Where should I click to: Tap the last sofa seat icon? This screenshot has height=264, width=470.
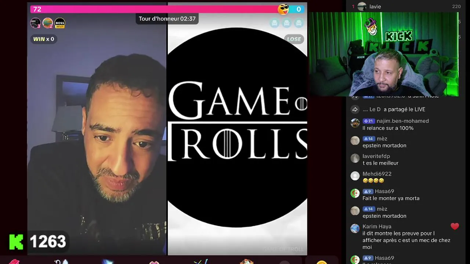coord(299,23)
